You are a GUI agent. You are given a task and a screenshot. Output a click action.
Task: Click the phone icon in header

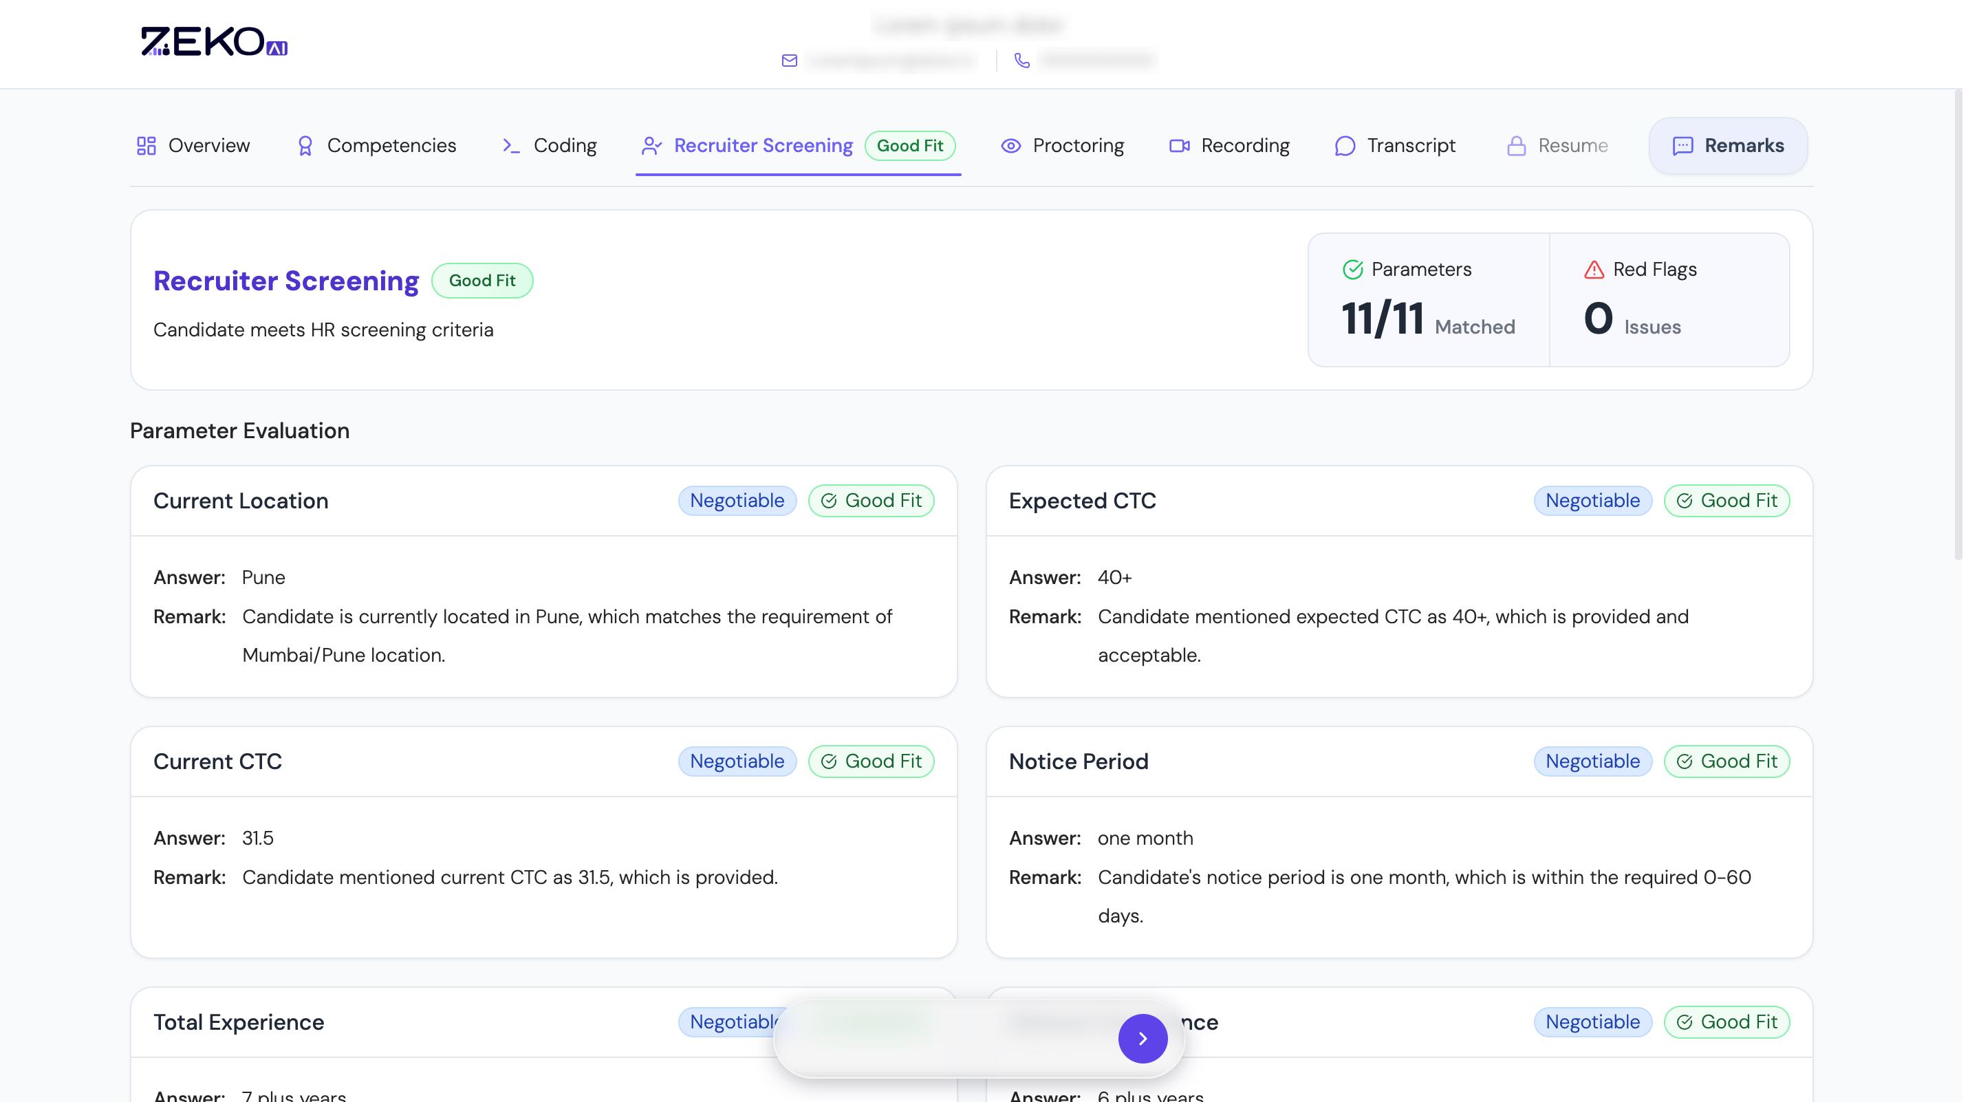coord(1021,61)
